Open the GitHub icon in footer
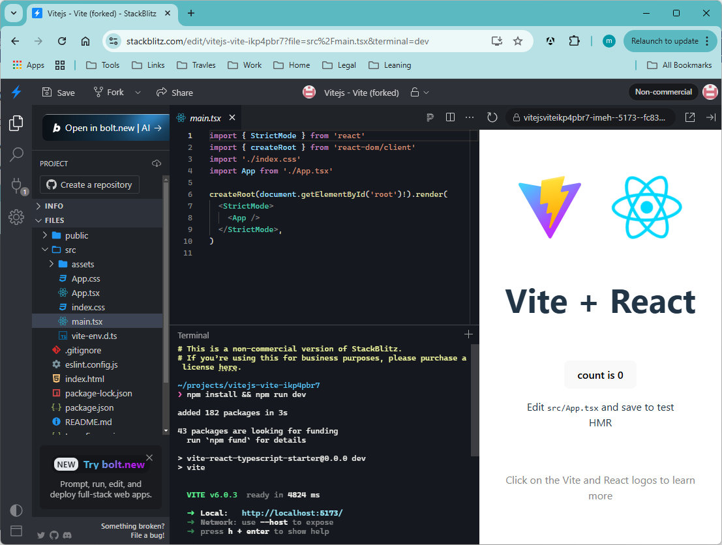 (x=54, y=535)
